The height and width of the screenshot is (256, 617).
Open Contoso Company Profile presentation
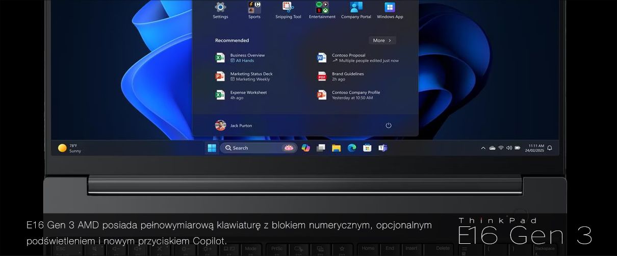pos(349,95)
